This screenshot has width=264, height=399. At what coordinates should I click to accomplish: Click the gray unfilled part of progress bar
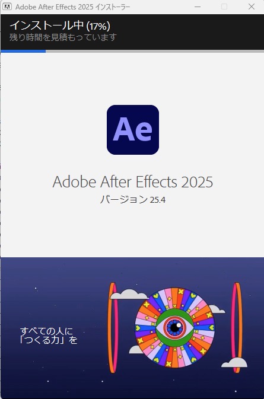155,51
